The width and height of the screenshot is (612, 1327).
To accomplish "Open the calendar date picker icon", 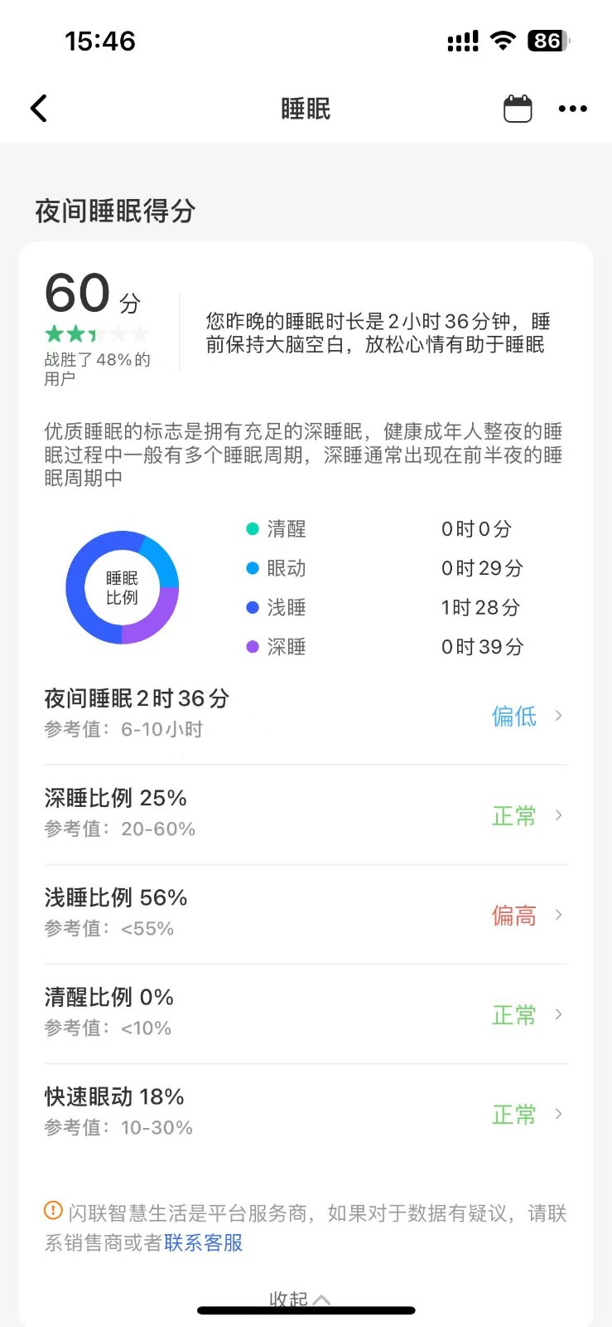I will click(518, 109).
